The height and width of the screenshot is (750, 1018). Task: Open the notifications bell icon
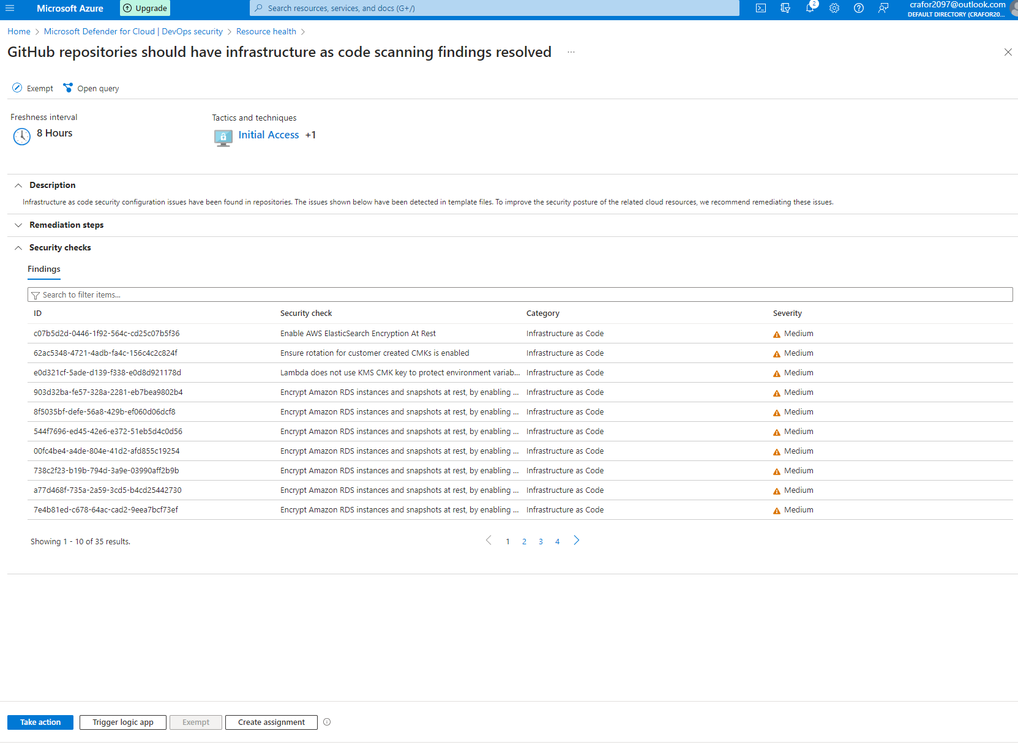click(810, 9)
